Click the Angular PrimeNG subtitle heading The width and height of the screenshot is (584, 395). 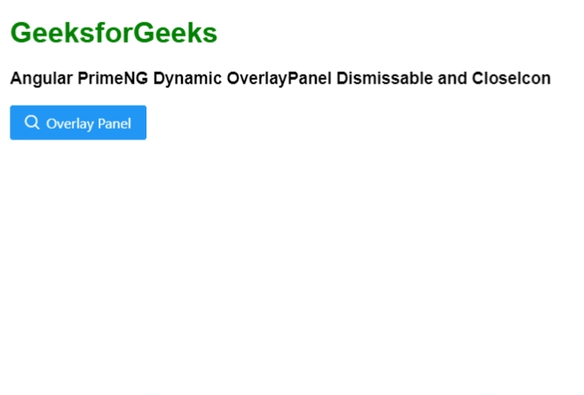280,78
